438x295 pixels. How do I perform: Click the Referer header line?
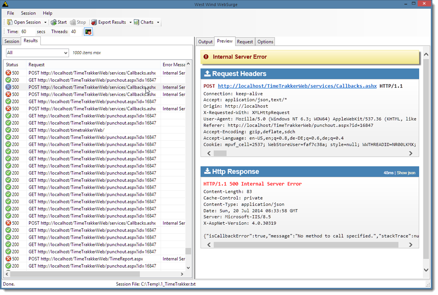coord(288,125)
